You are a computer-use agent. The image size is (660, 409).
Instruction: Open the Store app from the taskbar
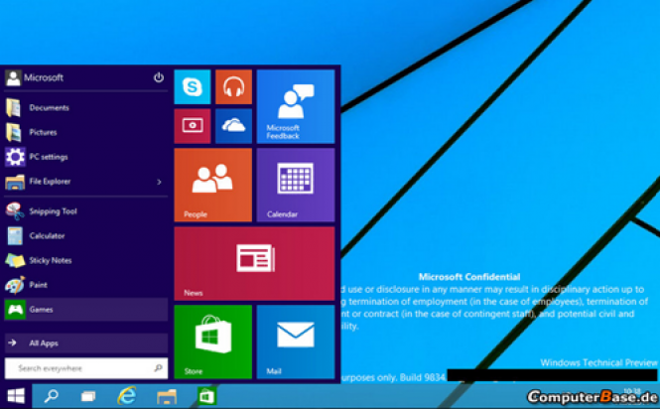[206, 396]
